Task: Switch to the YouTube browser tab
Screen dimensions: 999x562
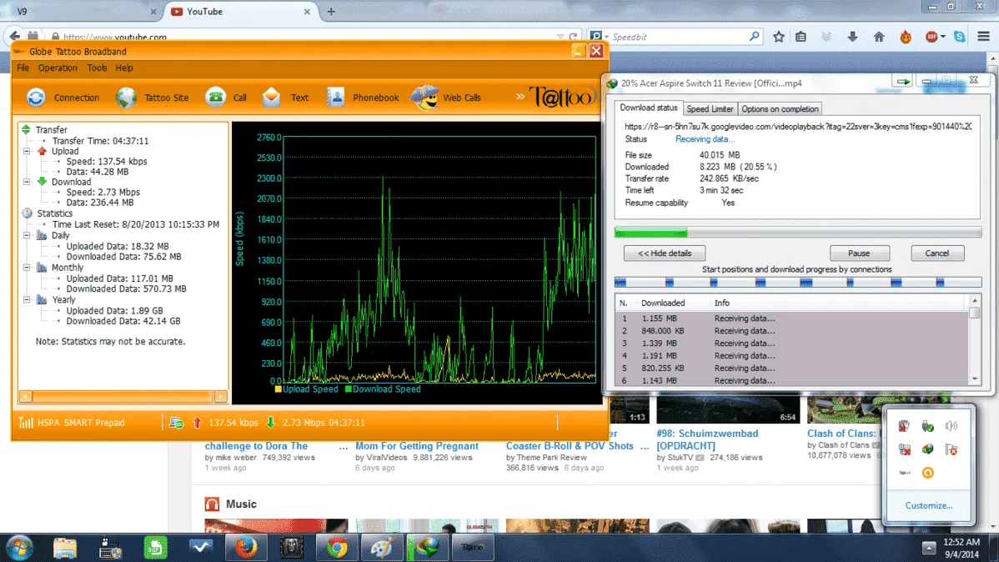Action: pos(240,12)
